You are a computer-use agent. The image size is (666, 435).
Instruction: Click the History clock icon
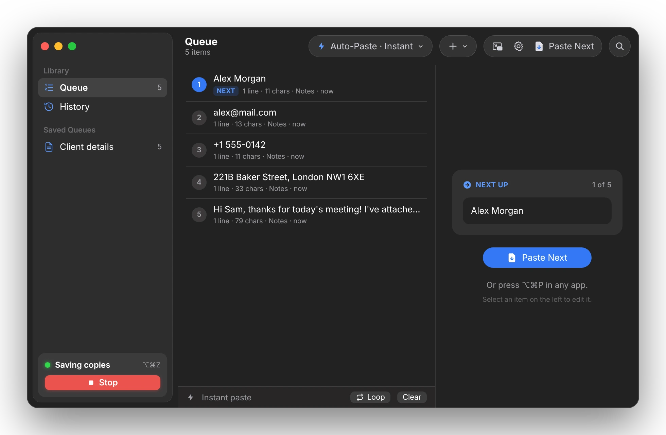coord(49,107)
